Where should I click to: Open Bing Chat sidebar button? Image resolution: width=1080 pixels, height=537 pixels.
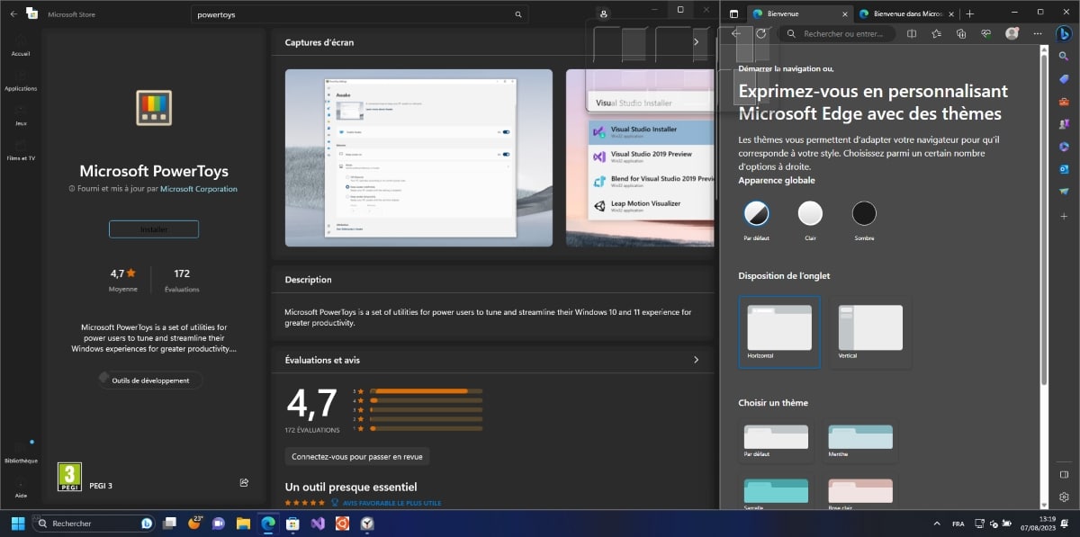pos(1064,33)
